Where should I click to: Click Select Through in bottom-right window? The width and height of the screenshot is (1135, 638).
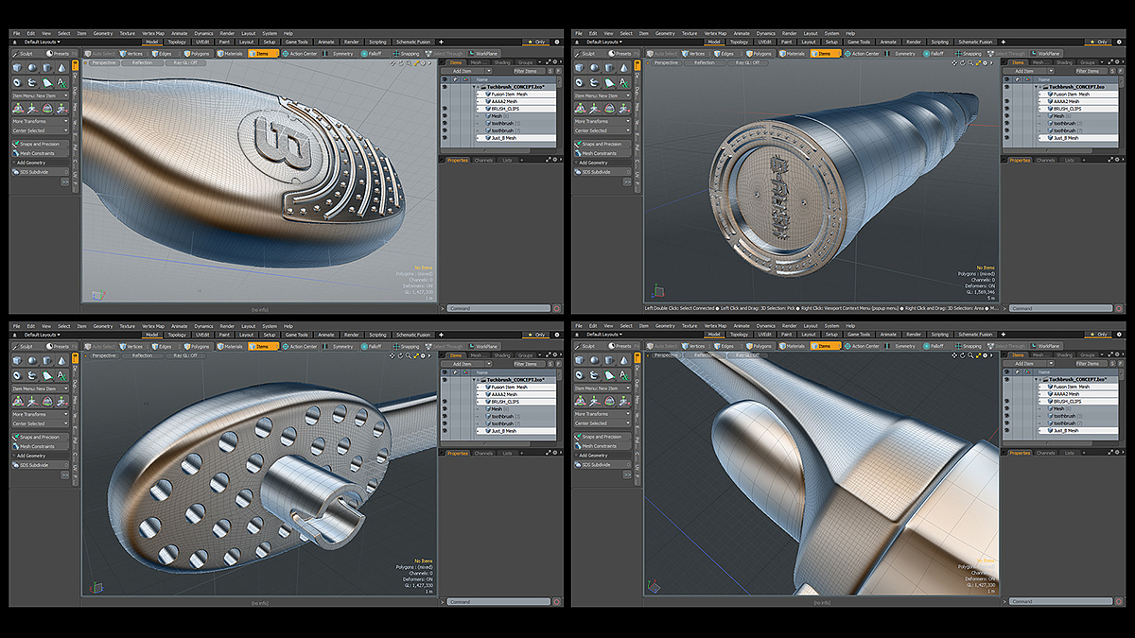[1007, 347]
